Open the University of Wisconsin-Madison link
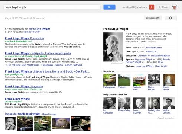182x134 pixels. tap(154, 55)
